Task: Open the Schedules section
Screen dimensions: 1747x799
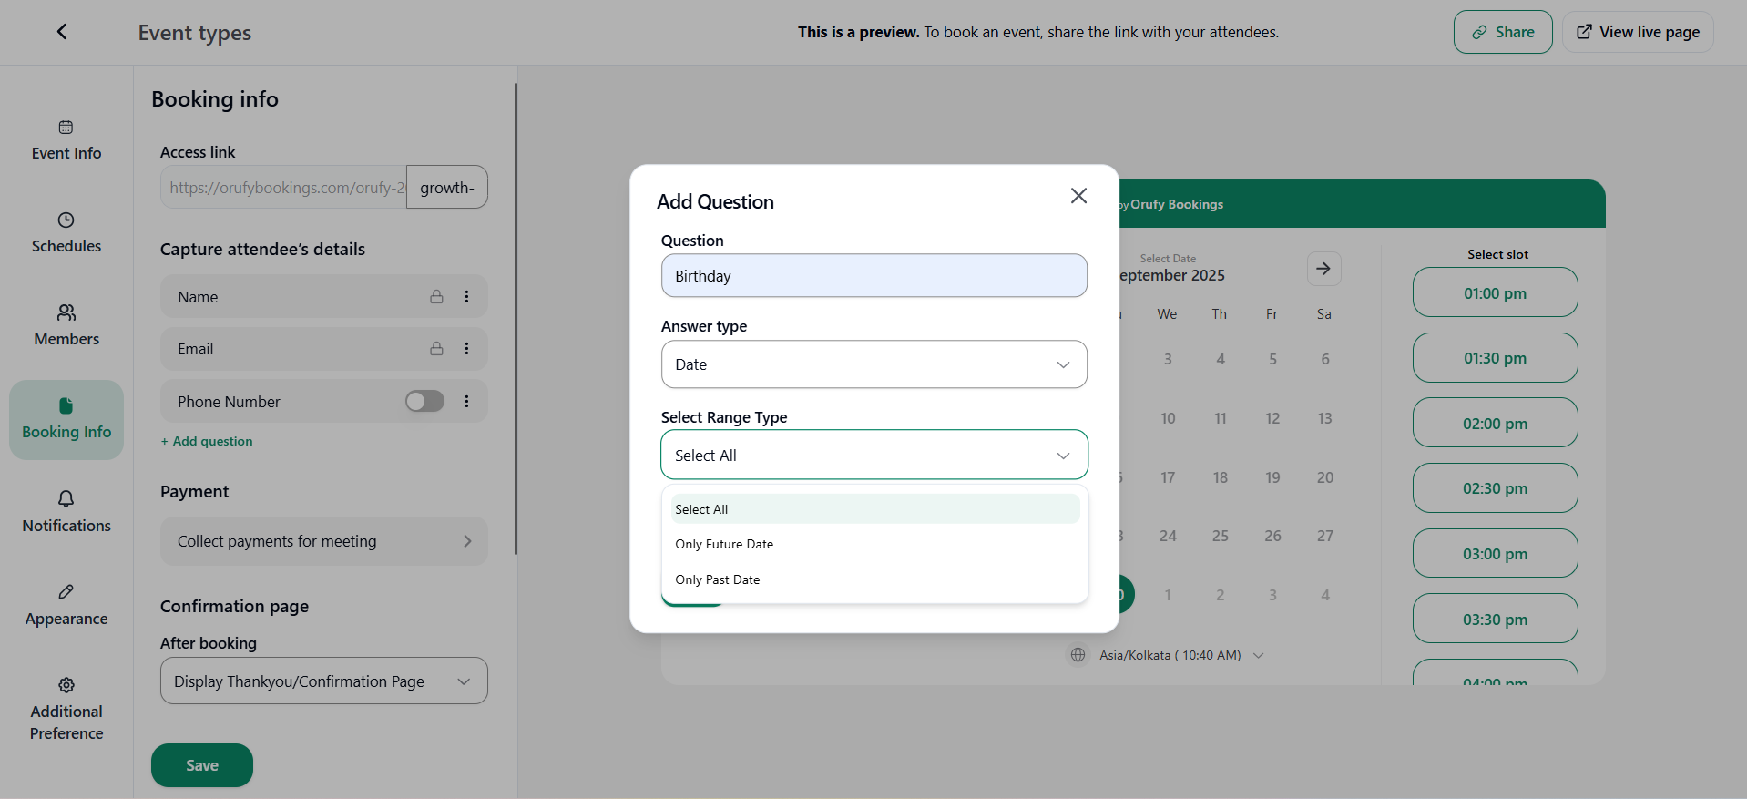Action: click(x=66, y=232)
